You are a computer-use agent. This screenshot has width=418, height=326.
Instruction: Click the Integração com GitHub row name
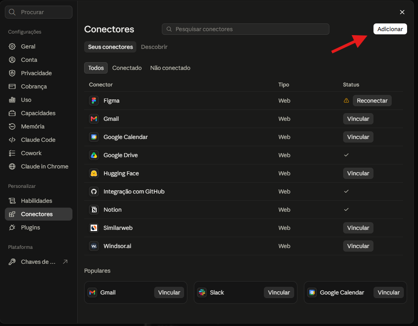(x=134, y=191)
